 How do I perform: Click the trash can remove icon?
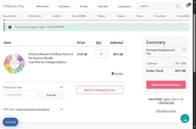point(113,74)
